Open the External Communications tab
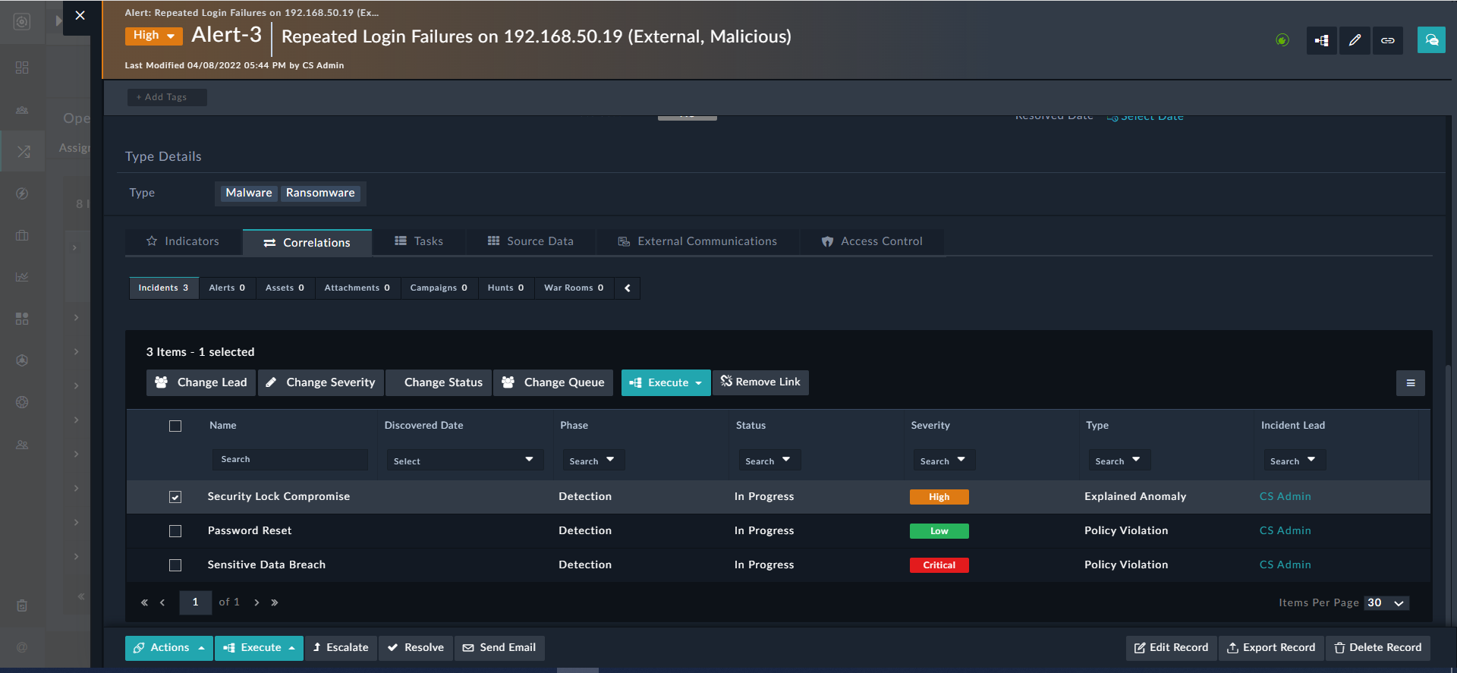Screen dimensions: 1457x673 tap(697, 241)
